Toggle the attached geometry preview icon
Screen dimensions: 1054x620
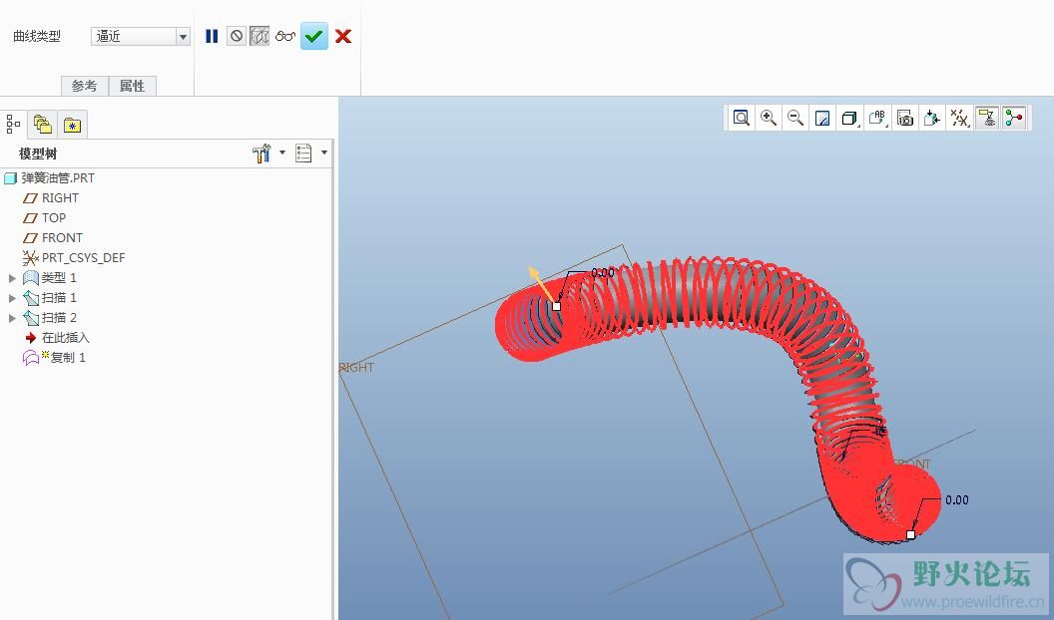(x=260, y=36)
